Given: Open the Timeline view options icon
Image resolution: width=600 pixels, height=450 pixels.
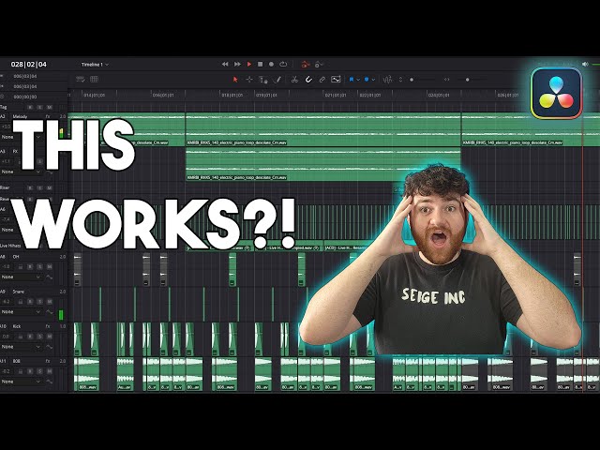Looking at the screenshot, I should (x=81, y=79).
